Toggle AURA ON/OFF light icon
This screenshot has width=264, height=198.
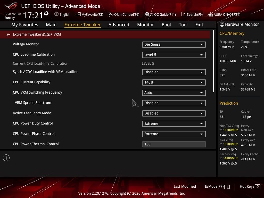pos(210,14)
